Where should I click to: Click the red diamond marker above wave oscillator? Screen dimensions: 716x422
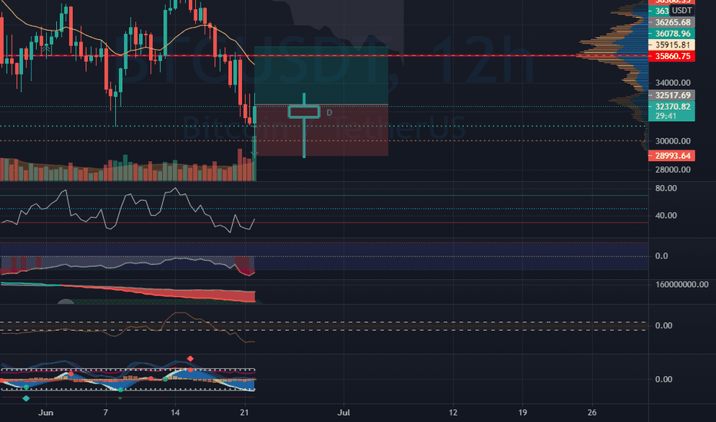191,359
